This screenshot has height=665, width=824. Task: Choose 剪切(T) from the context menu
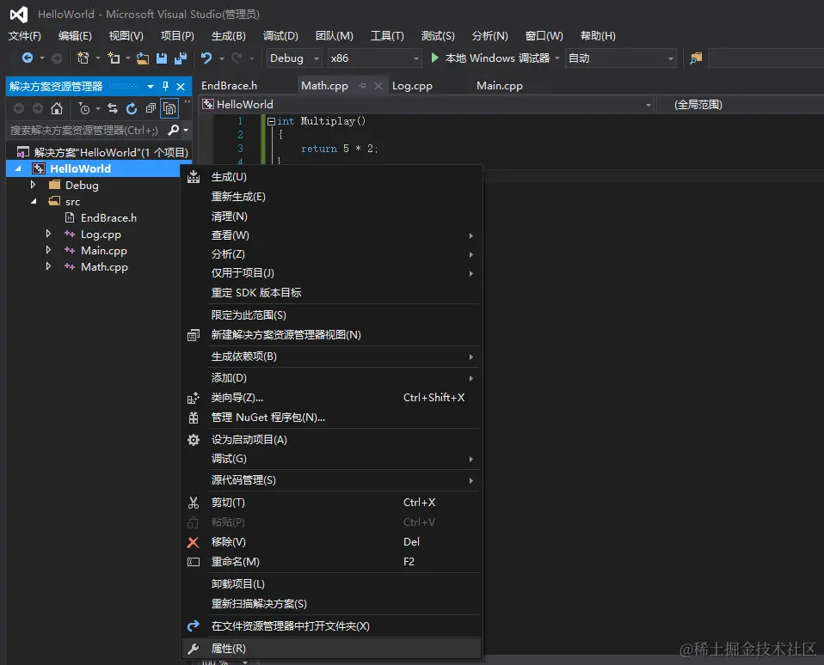coord(331,503)
